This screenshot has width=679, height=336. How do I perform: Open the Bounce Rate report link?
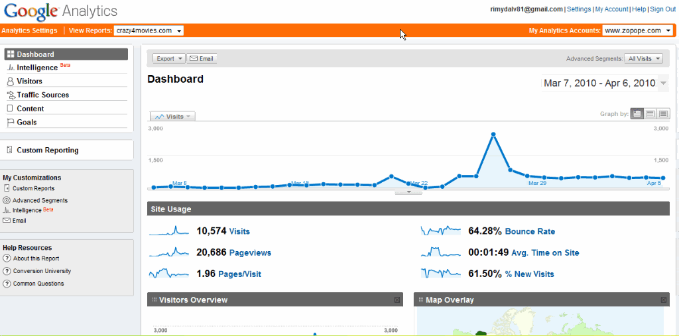pyautogui.click(x=530, y=231)
